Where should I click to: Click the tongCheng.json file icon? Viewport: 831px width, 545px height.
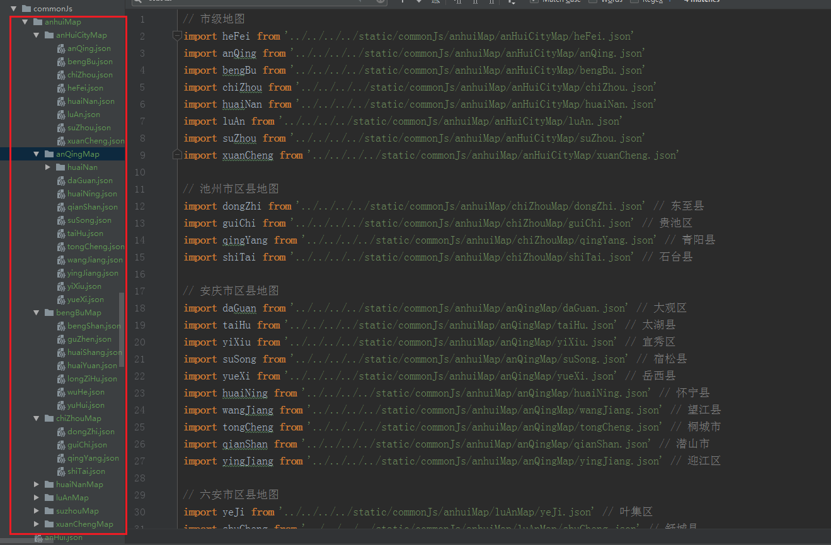61,247
